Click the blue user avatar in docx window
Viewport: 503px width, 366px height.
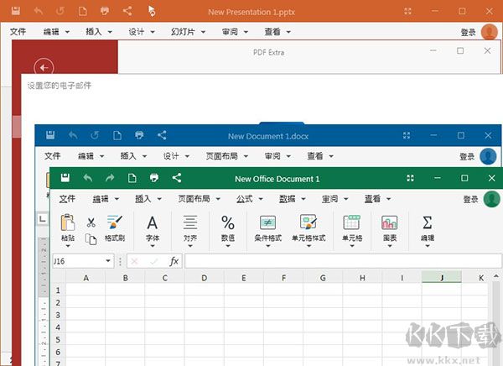(488, 156)
